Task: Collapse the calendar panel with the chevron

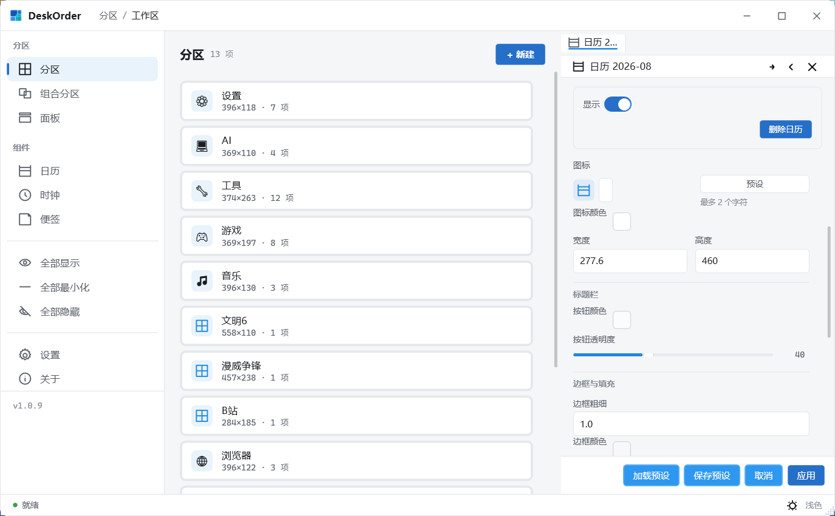Action: tap(791, 67)
